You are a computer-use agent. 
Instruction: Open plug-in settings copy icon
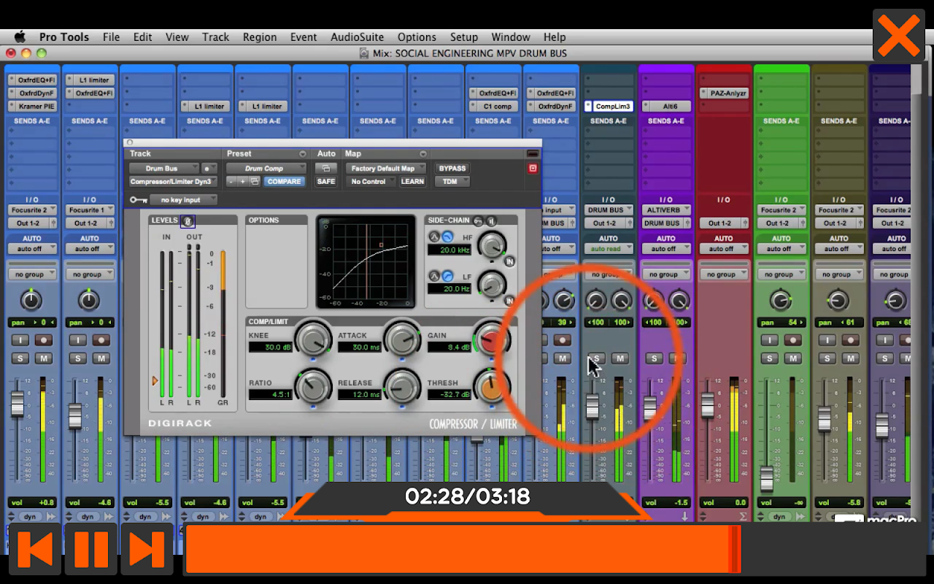tap(255, 181)
